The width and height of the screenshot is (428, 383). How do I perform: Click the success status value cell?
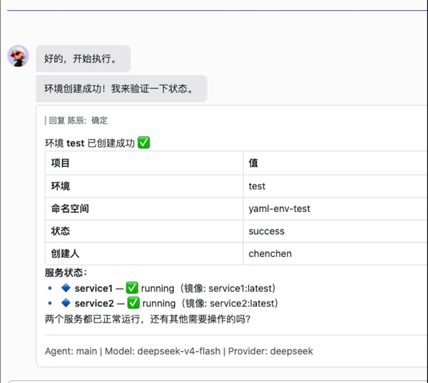tap(336, 231)
